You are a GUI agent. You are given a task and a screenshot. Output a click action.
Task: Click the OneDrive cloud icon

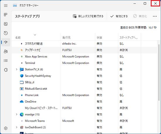[x=22, y=102]
